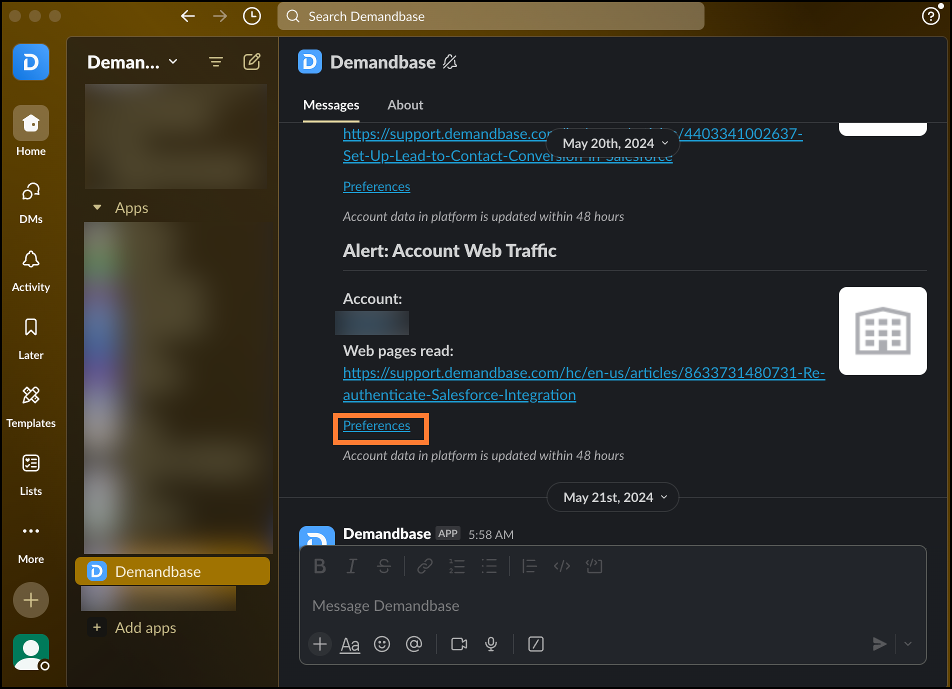Toggle code block formatting
This screenshot has width=952, height=689.
pos(594,566)
